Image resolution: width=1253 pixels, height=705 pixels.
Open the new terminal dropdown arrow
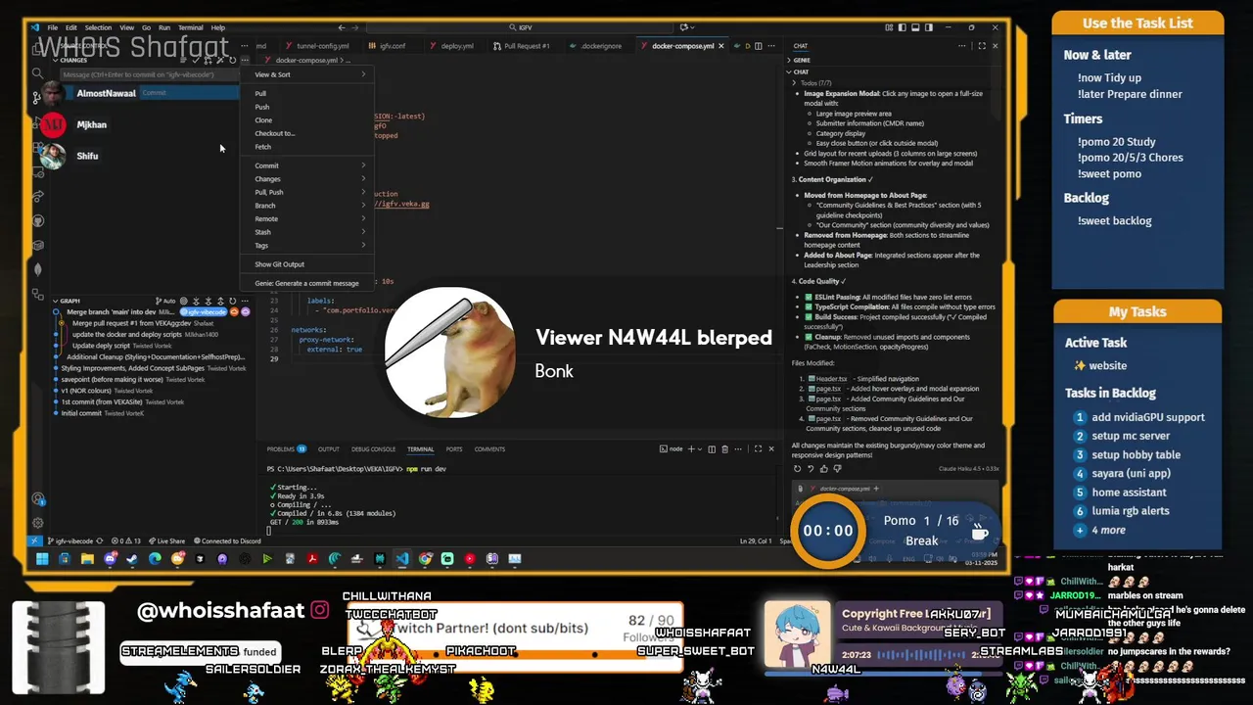pyautogui.click(x=700, y=448)
